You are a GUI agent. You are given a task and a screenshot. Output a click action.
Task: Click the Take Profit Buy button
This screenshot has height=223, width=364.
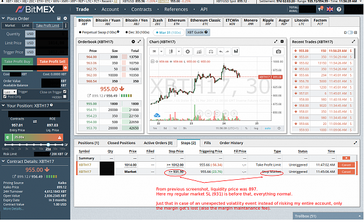(x=17, y=61)
